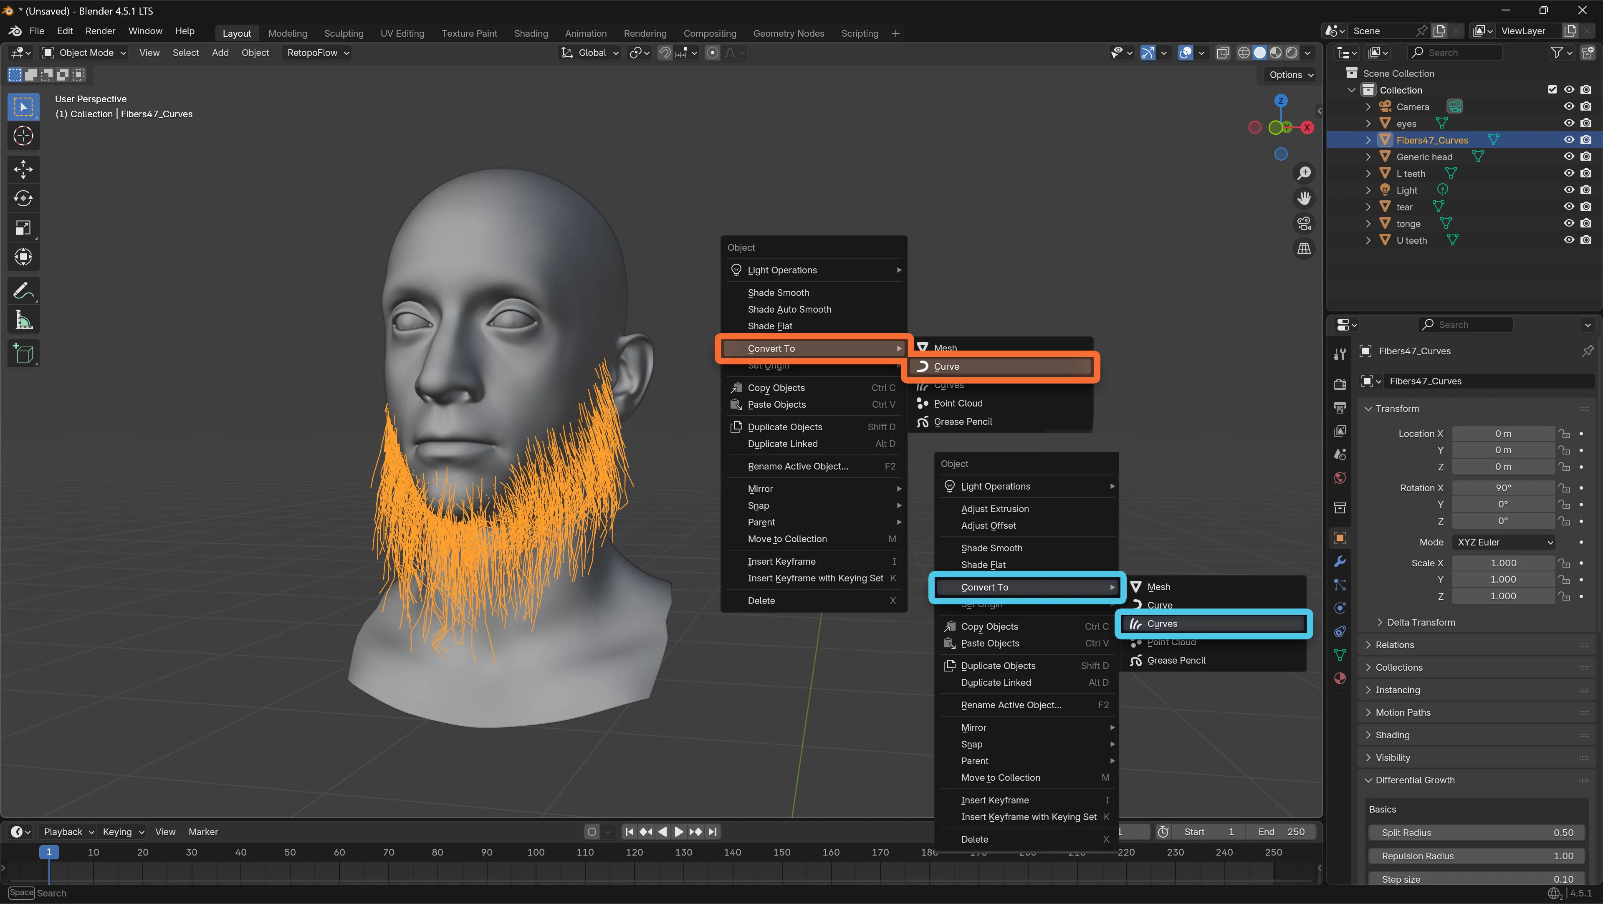Screen dimensions: 1603x904
Task: Select the Select Box tool
Action: click(x=23, y=107)
